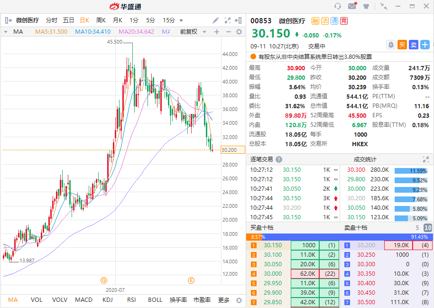The height and width of the screenshot is (308, 434).
Task: Switch to 五日 chart tab
Action: [68, 20]
